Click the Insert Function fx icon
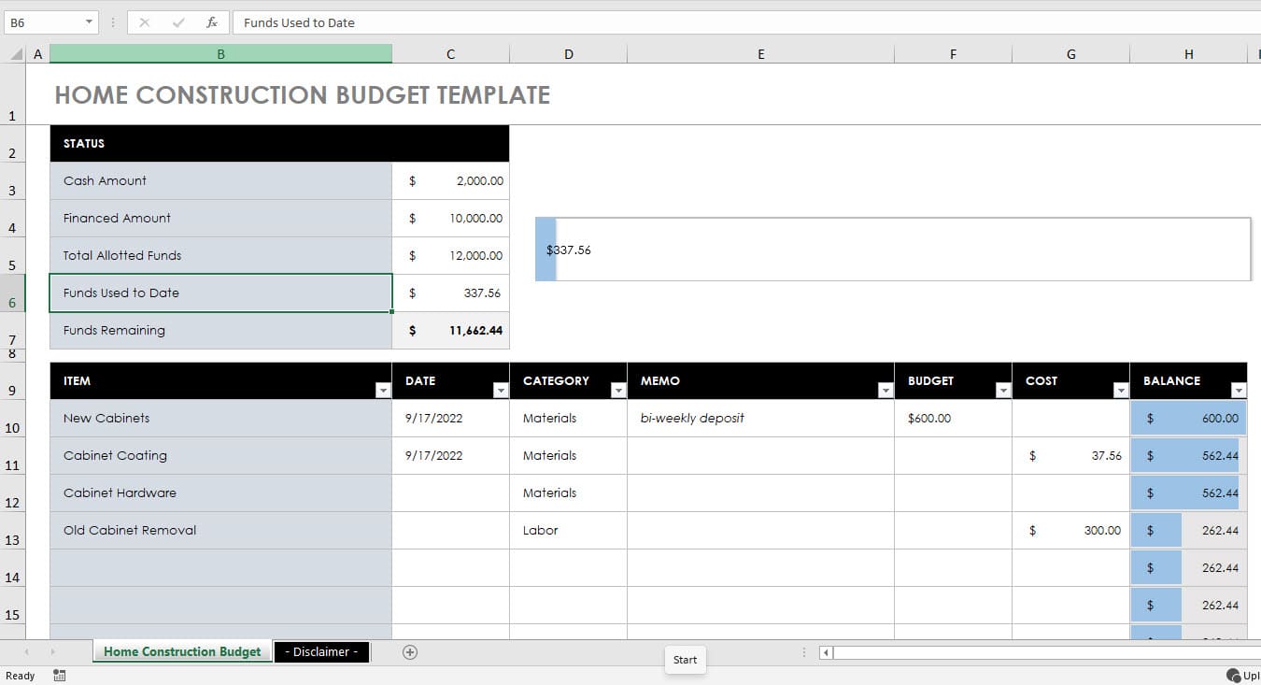 coord(212,22)
